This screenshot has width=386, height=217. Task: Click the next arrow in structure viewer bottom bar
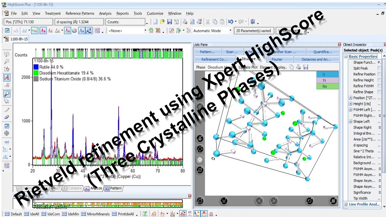pos(274,201)
